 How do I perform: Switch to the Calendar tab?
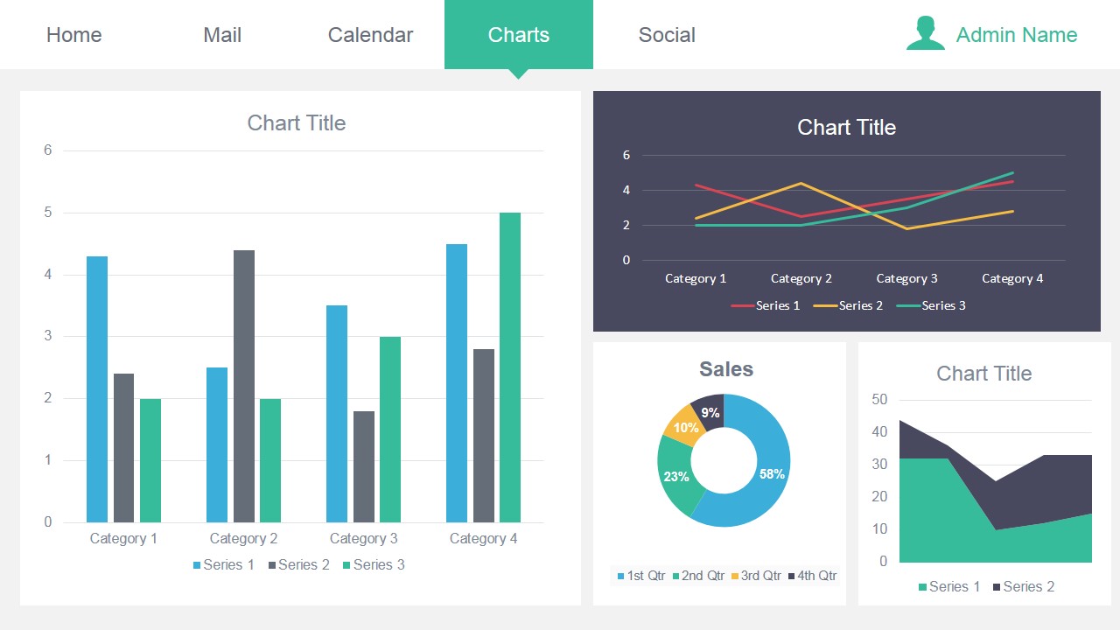pos(370,34)
